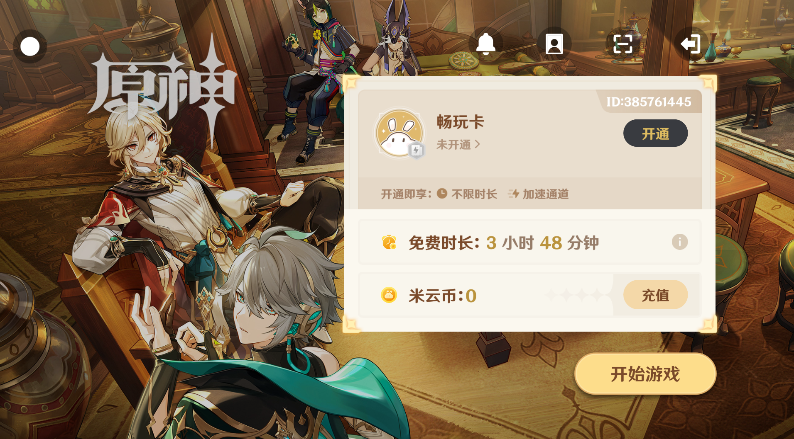Image resolution: width=794 pixels, height=439 pixels.
Task: Tap the scan QR code icon
Action: 622,44
